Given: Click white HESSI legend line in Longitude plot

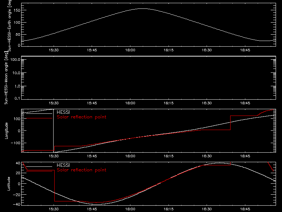Looking at the screenshot, I should click(x=39, y=113).
